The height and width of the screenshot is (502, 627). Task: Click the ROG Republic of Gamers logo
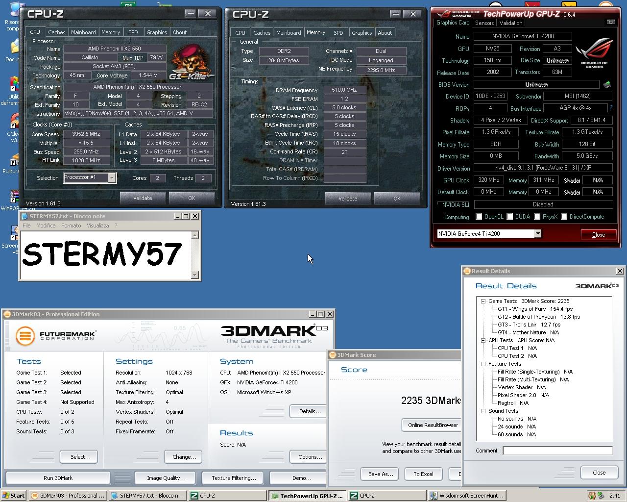point(594,53)
